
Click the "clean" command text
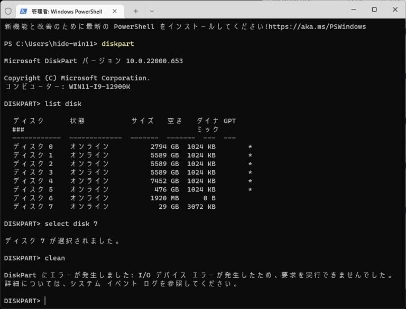coord(55,258)
